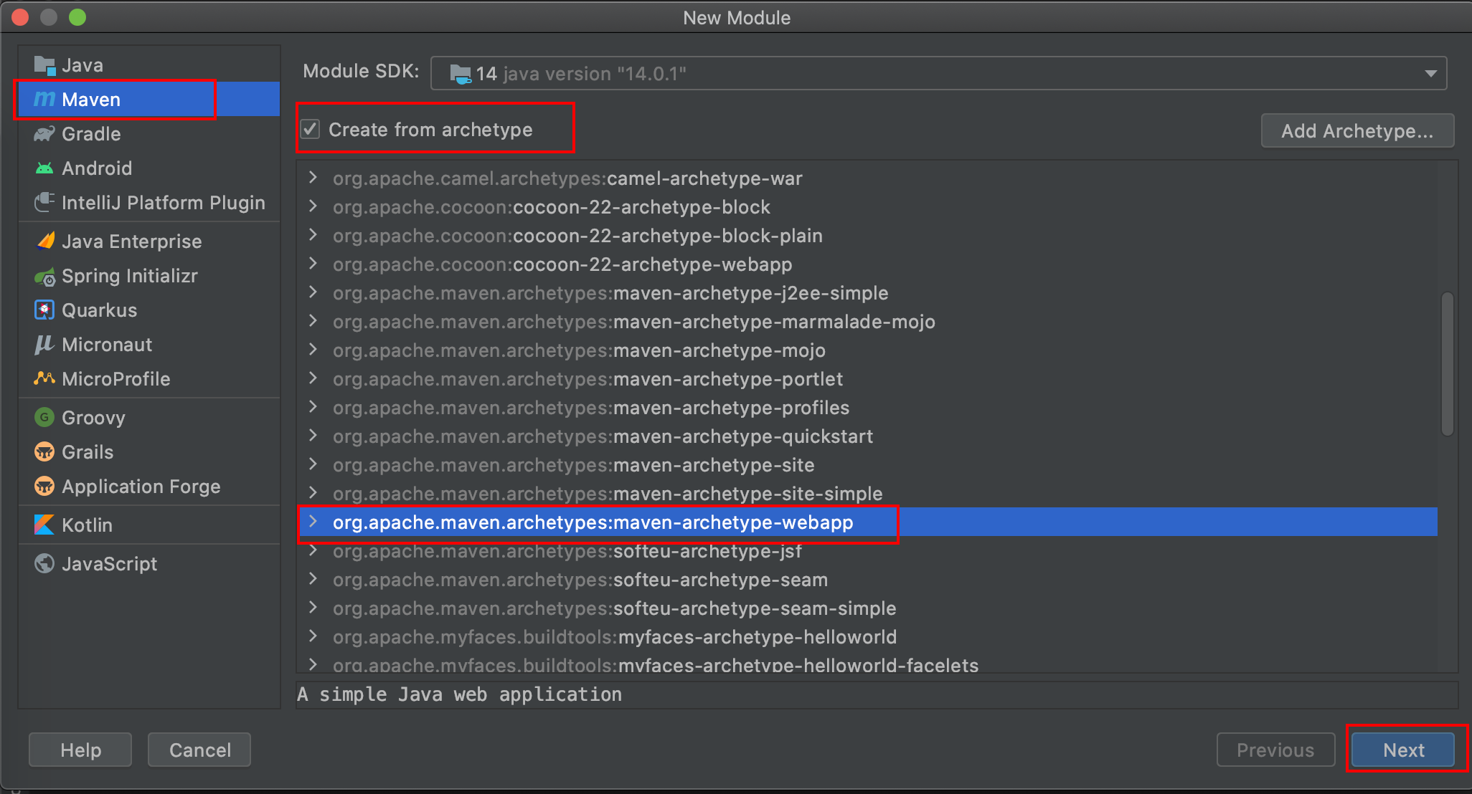
Task: Select cocoon-22-archetype-block-plain archetype
Action: (867, 235)
